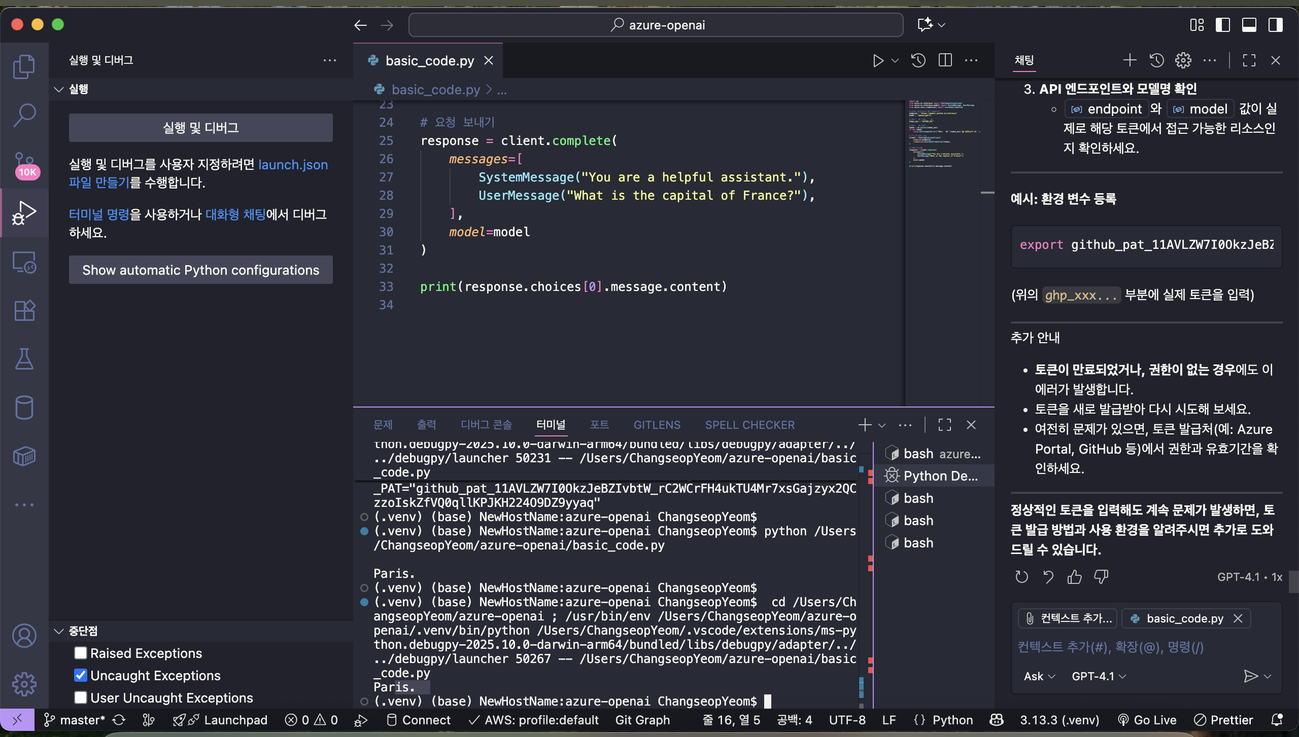Open the dropdown arrow next to the run button
The image size is (1299, 737).
point(895,61)
